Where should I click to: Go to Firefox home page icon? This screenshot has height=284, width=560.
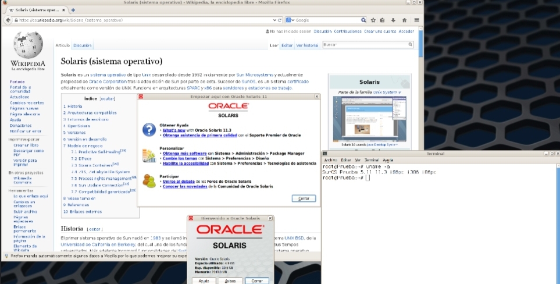click(404, 20)
